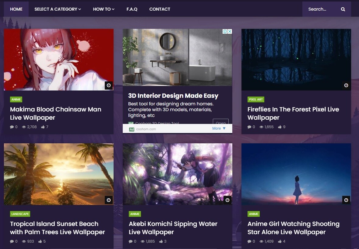Open the Akebi Komichi forest thumbnail
Image resolution: width=359 pixels, height=249 pixels.
click(178, 174)
